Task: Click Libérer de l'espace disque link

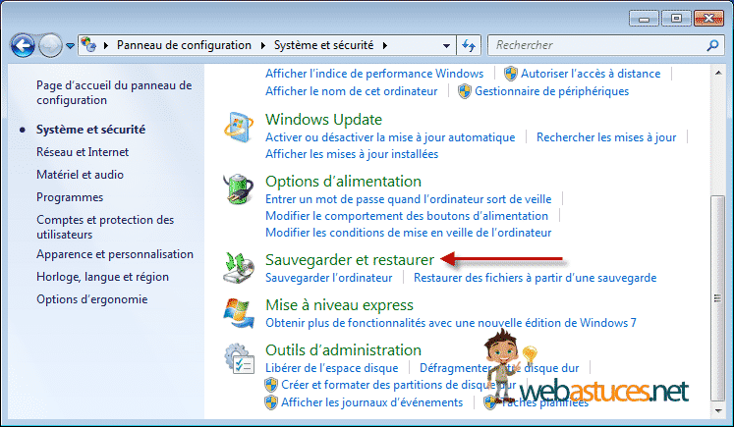Action: (332, 368)
